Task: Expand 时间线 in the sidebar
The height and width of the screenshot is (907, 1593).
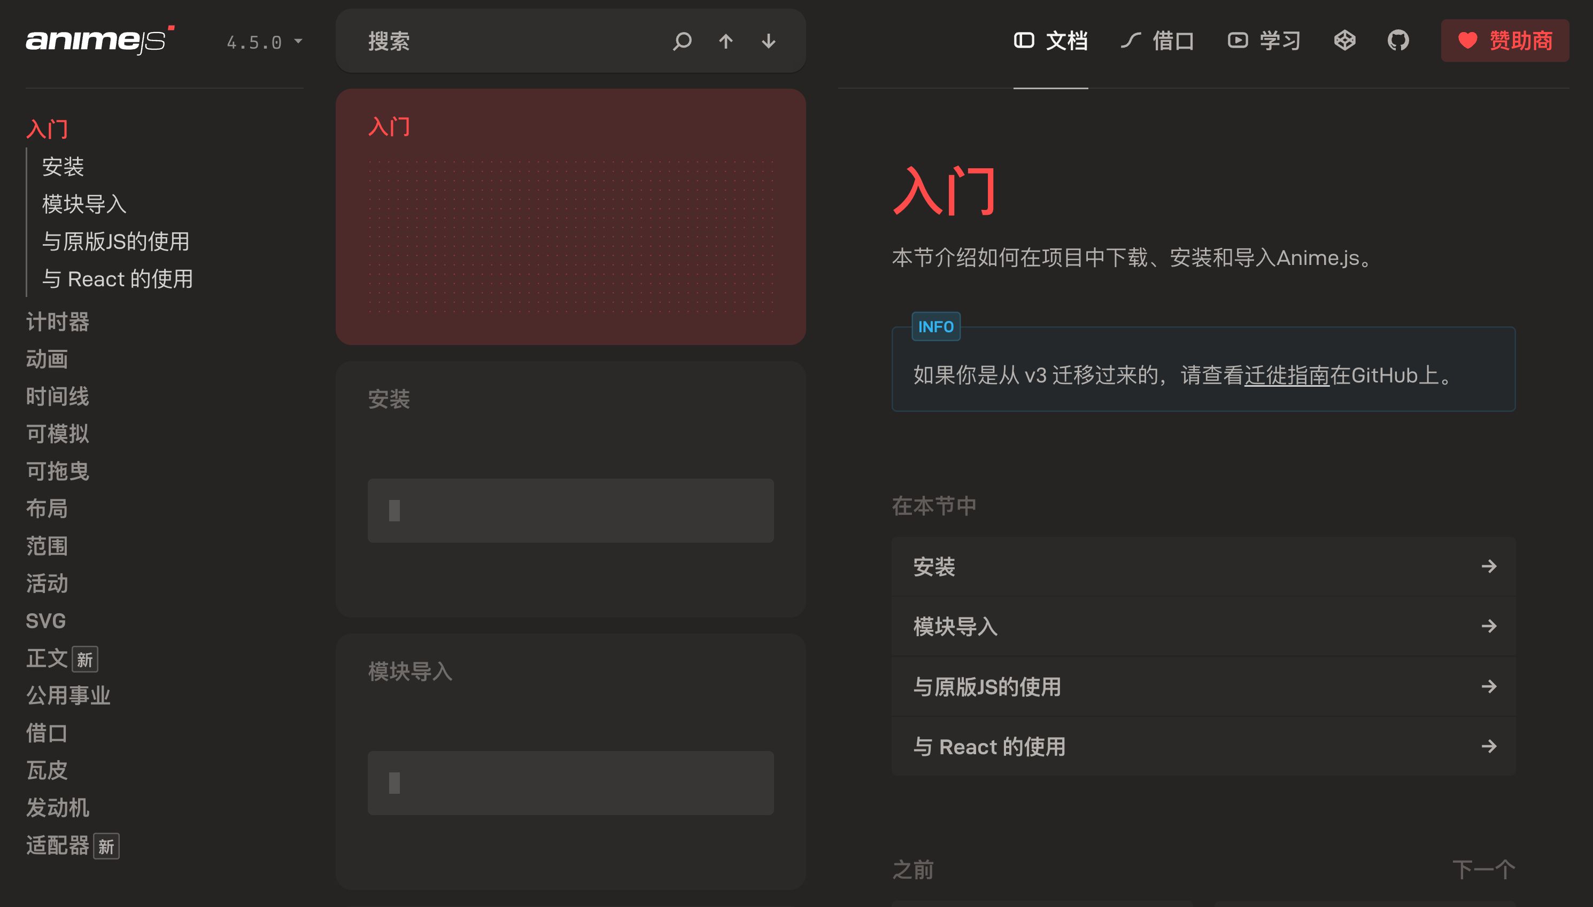Action: point(57,397)
